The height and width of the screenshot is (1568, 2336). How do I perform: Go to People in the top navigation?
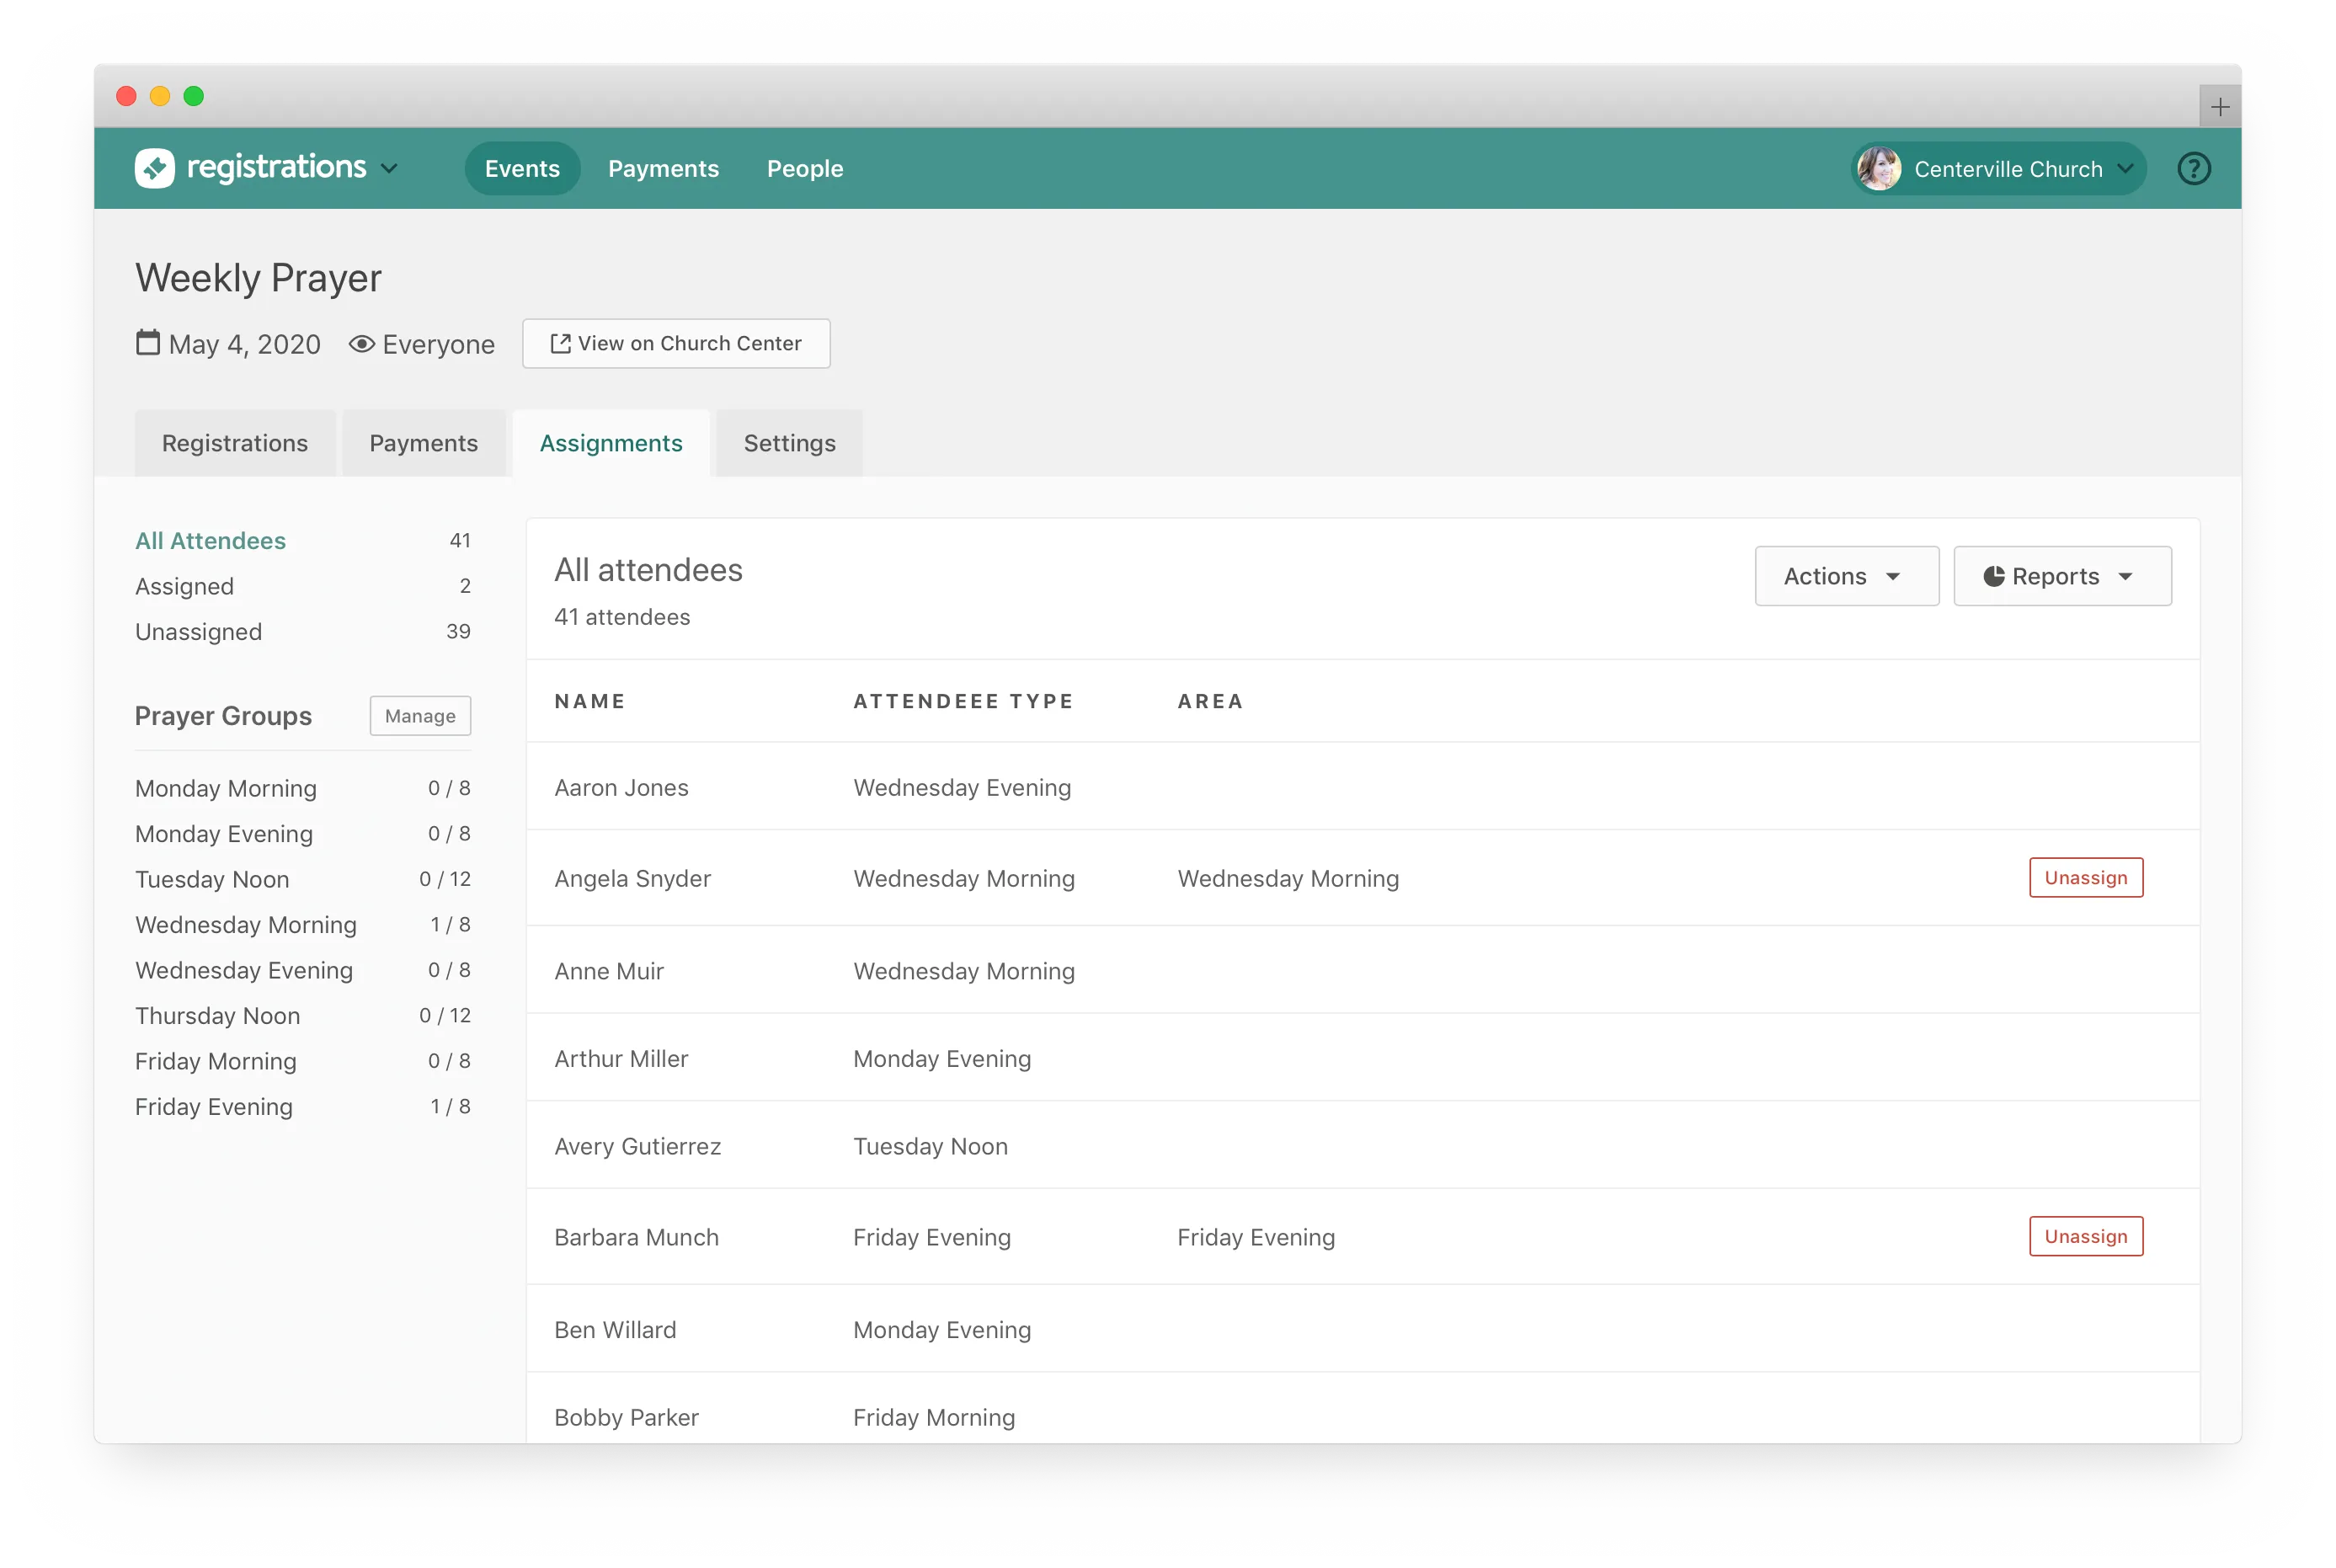(x=804, y=169)
